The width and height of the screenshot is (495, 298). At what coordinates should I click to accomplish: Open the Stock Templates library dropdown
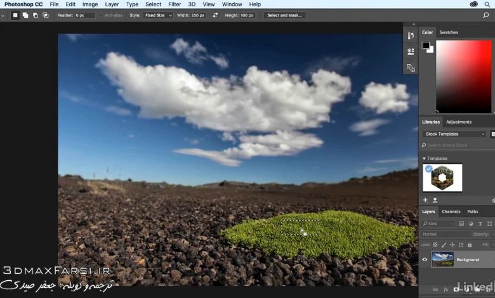point(454,134)
